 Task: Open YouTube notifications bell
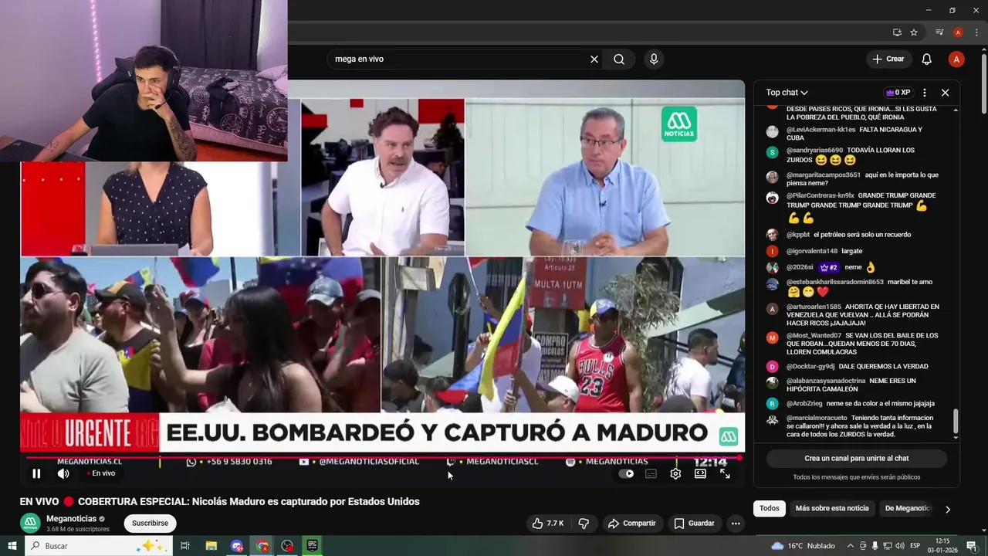coord(927,59)
